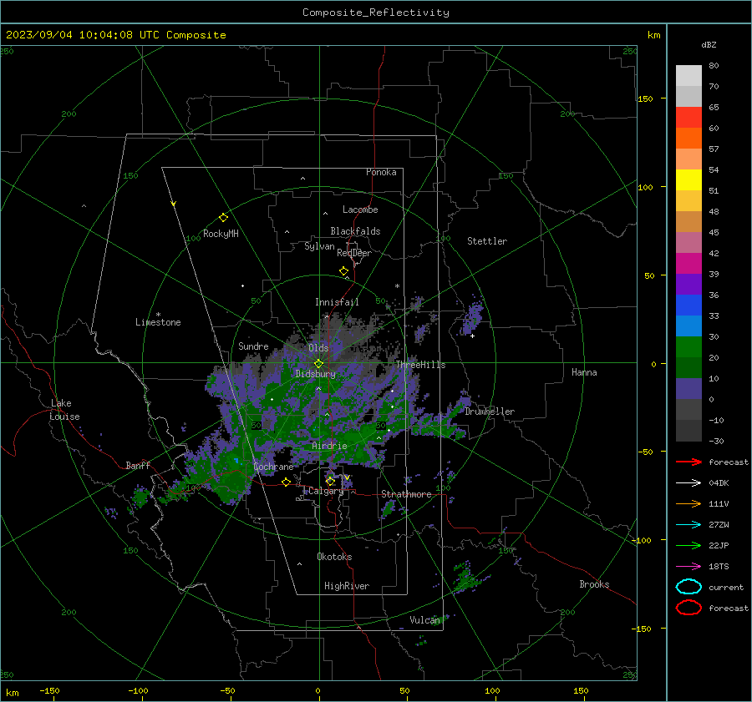Image resolution: width=752 pixels, height=702 pixels.
Task: Click the red forecast arrow legend icon
Action: [688, 462]
